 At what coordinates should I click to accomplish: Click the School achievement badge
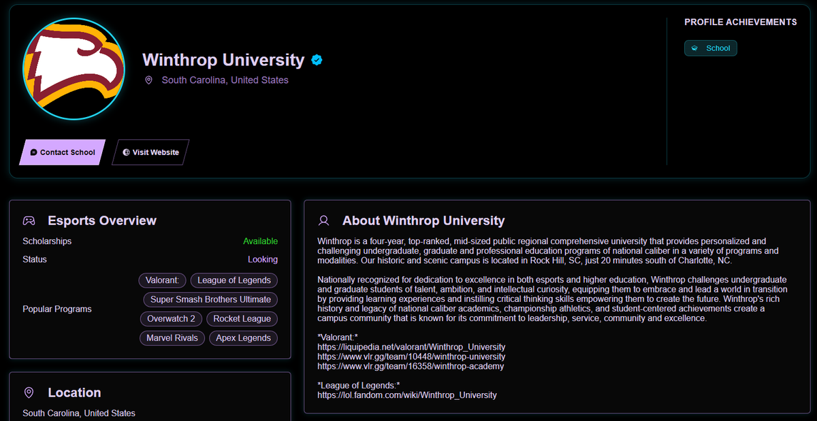[x=711, y=48]
